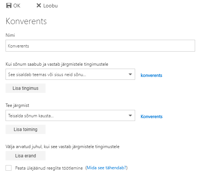Edit the lowercase 'konverents' keyword link

point(151,75)
